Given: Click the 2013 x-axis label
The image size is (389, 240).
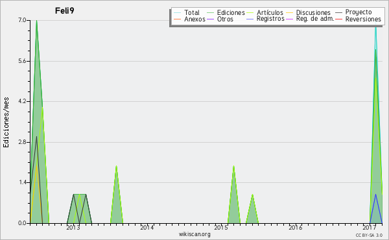Looking at the screenshot, I should point(73,228).
